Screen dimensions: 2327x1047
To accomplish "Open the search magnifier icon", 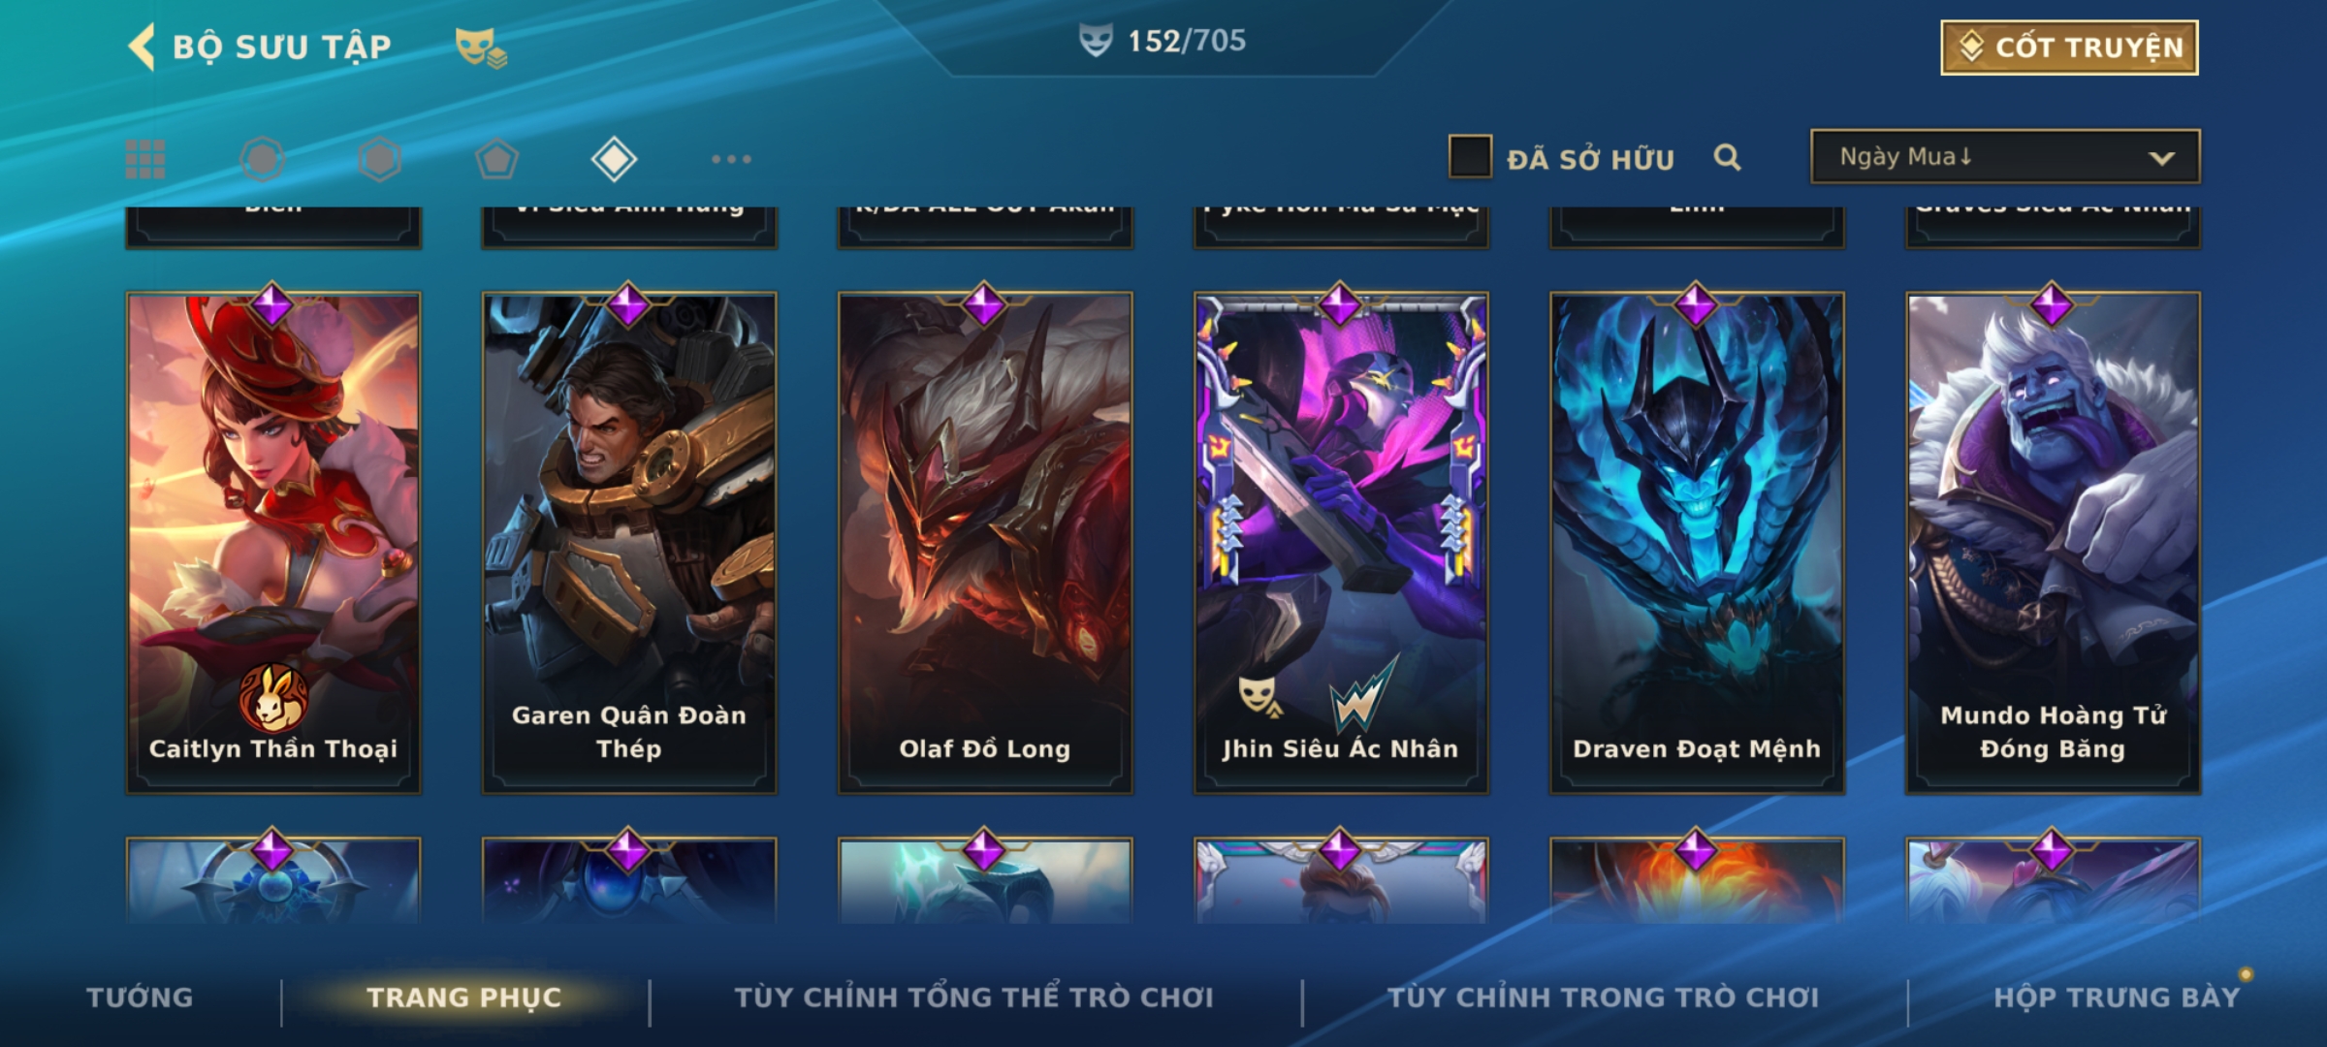I will pos(1727,157).
